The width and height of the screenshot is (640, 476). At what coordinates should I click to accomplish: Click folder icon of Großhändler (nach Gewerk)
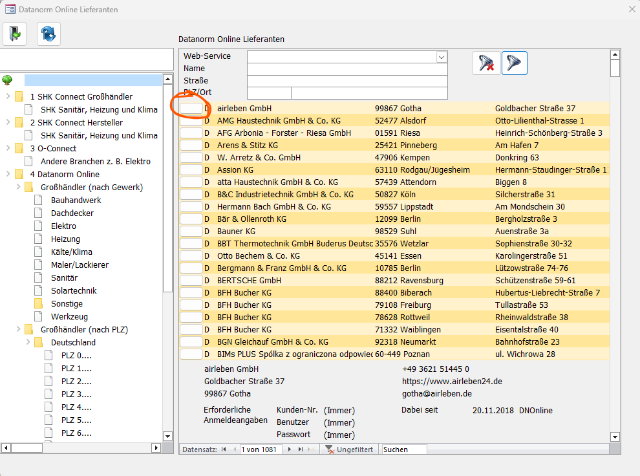coord(28,188)
